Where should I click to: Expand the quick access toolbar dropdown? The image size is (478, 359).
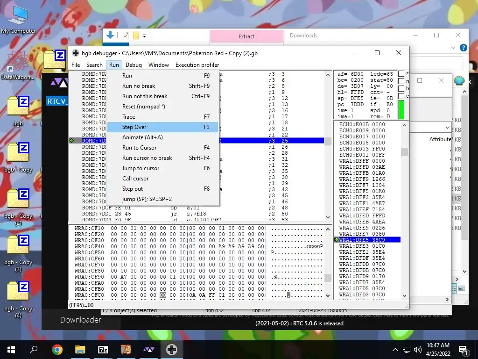tap(145, 36)
